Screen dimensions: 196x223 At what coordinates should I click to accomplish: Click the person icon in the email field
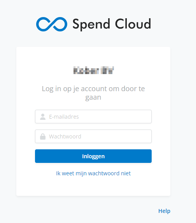[x=43, y=117]
